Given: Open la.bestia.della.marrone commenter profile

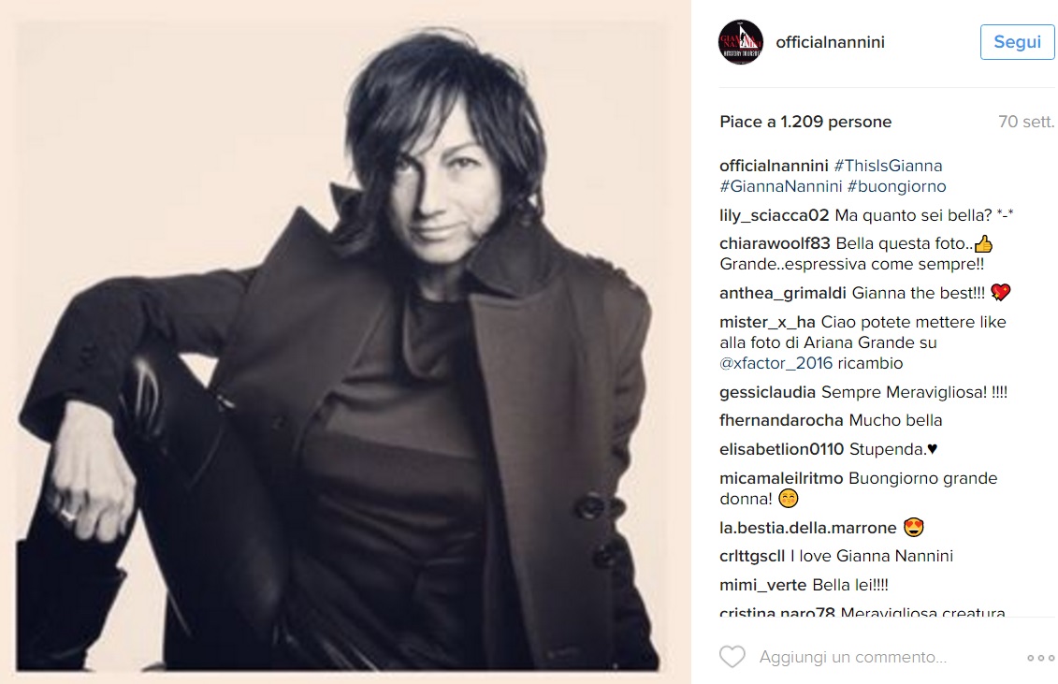Looking at the screenshot, I should click(x=807, y=528).
